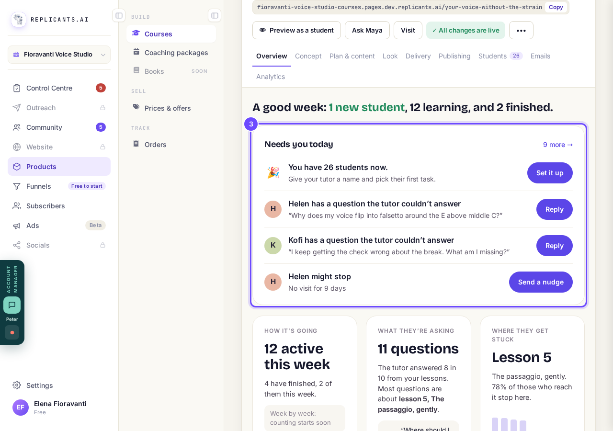
Task: Click the Prices & offers tag icon
Action: click(136, 107)
